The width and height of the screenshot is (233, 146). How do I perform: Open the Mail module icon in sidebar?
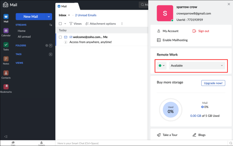(6, 16)
